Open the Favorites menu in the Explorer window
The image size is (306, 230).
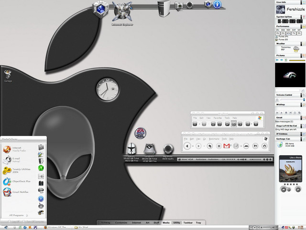click(218, 118)
